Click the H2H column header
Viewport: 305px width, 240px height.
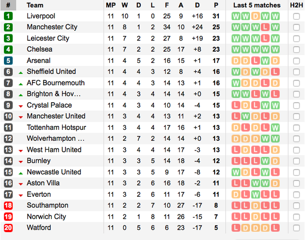(x=296, y=5)
